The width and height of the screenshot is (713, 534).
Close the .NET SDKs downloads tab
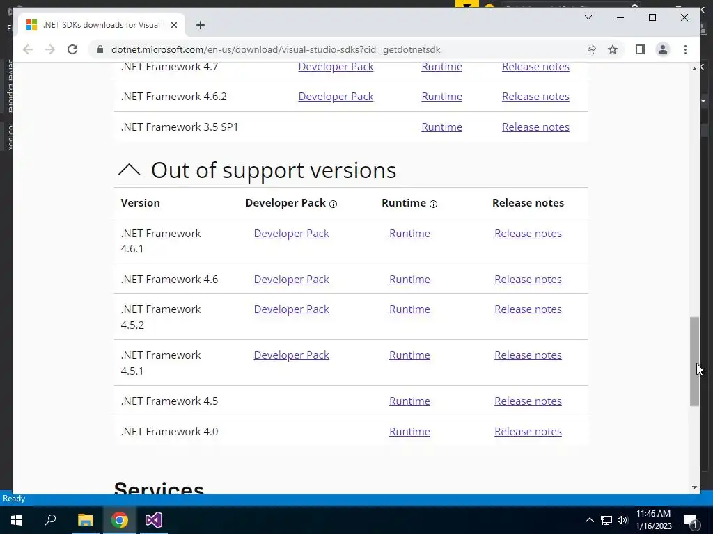point(173,25)
